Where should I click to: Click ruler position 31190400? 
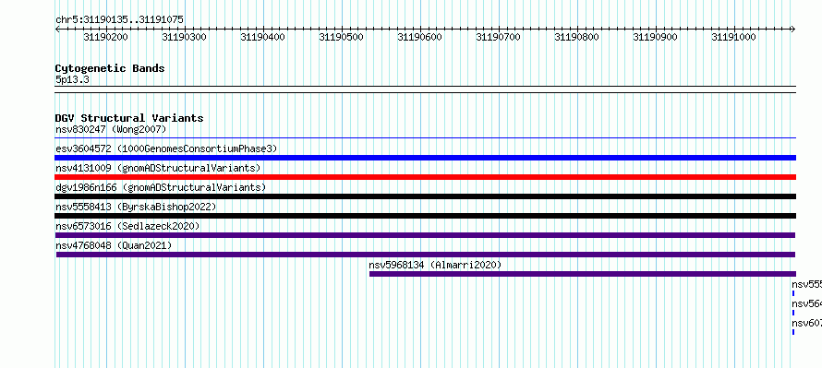point(262,37)
